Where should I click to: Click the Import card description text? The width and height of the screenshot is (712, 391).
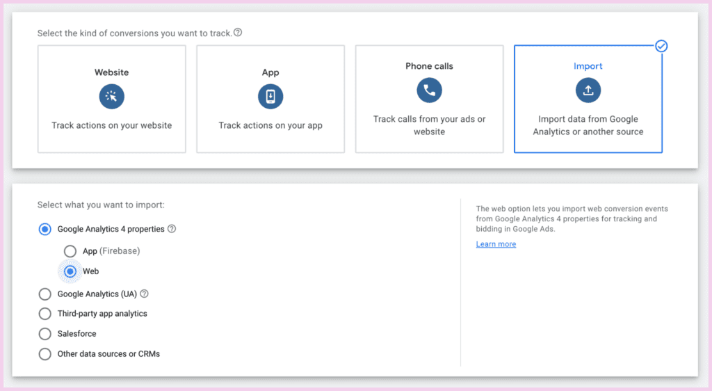tap(588, 125)
